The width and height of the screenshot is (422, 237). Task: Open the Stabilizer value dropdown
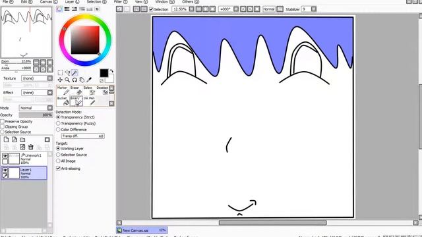pos(314,9)
